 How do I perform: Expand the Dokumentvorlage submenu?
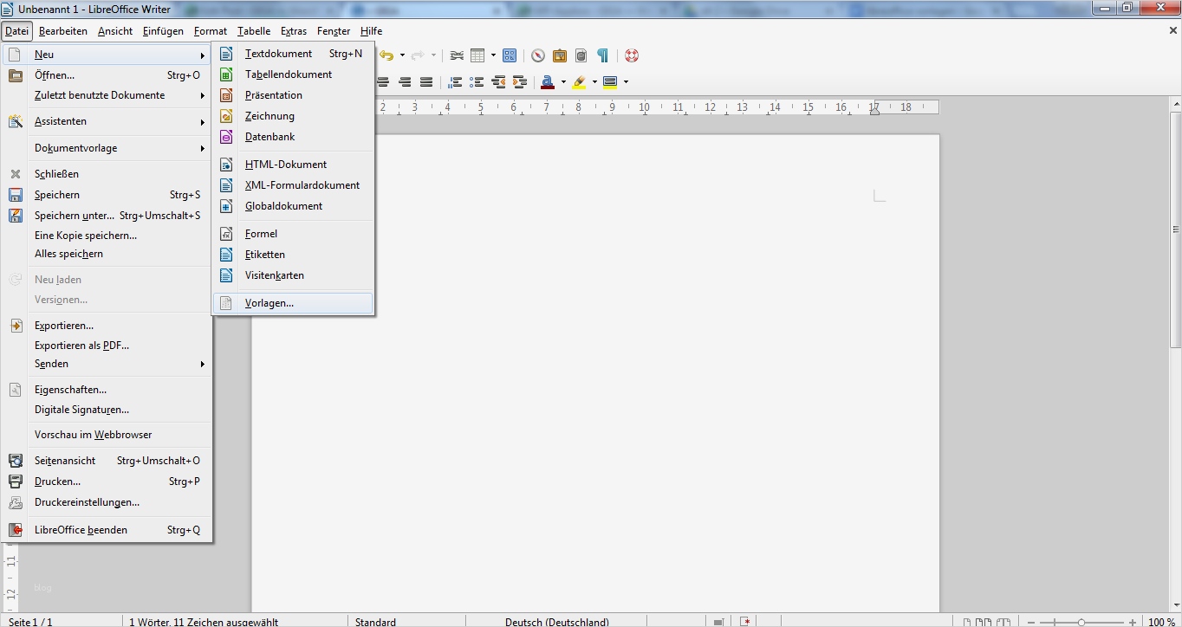pos(107,148)
